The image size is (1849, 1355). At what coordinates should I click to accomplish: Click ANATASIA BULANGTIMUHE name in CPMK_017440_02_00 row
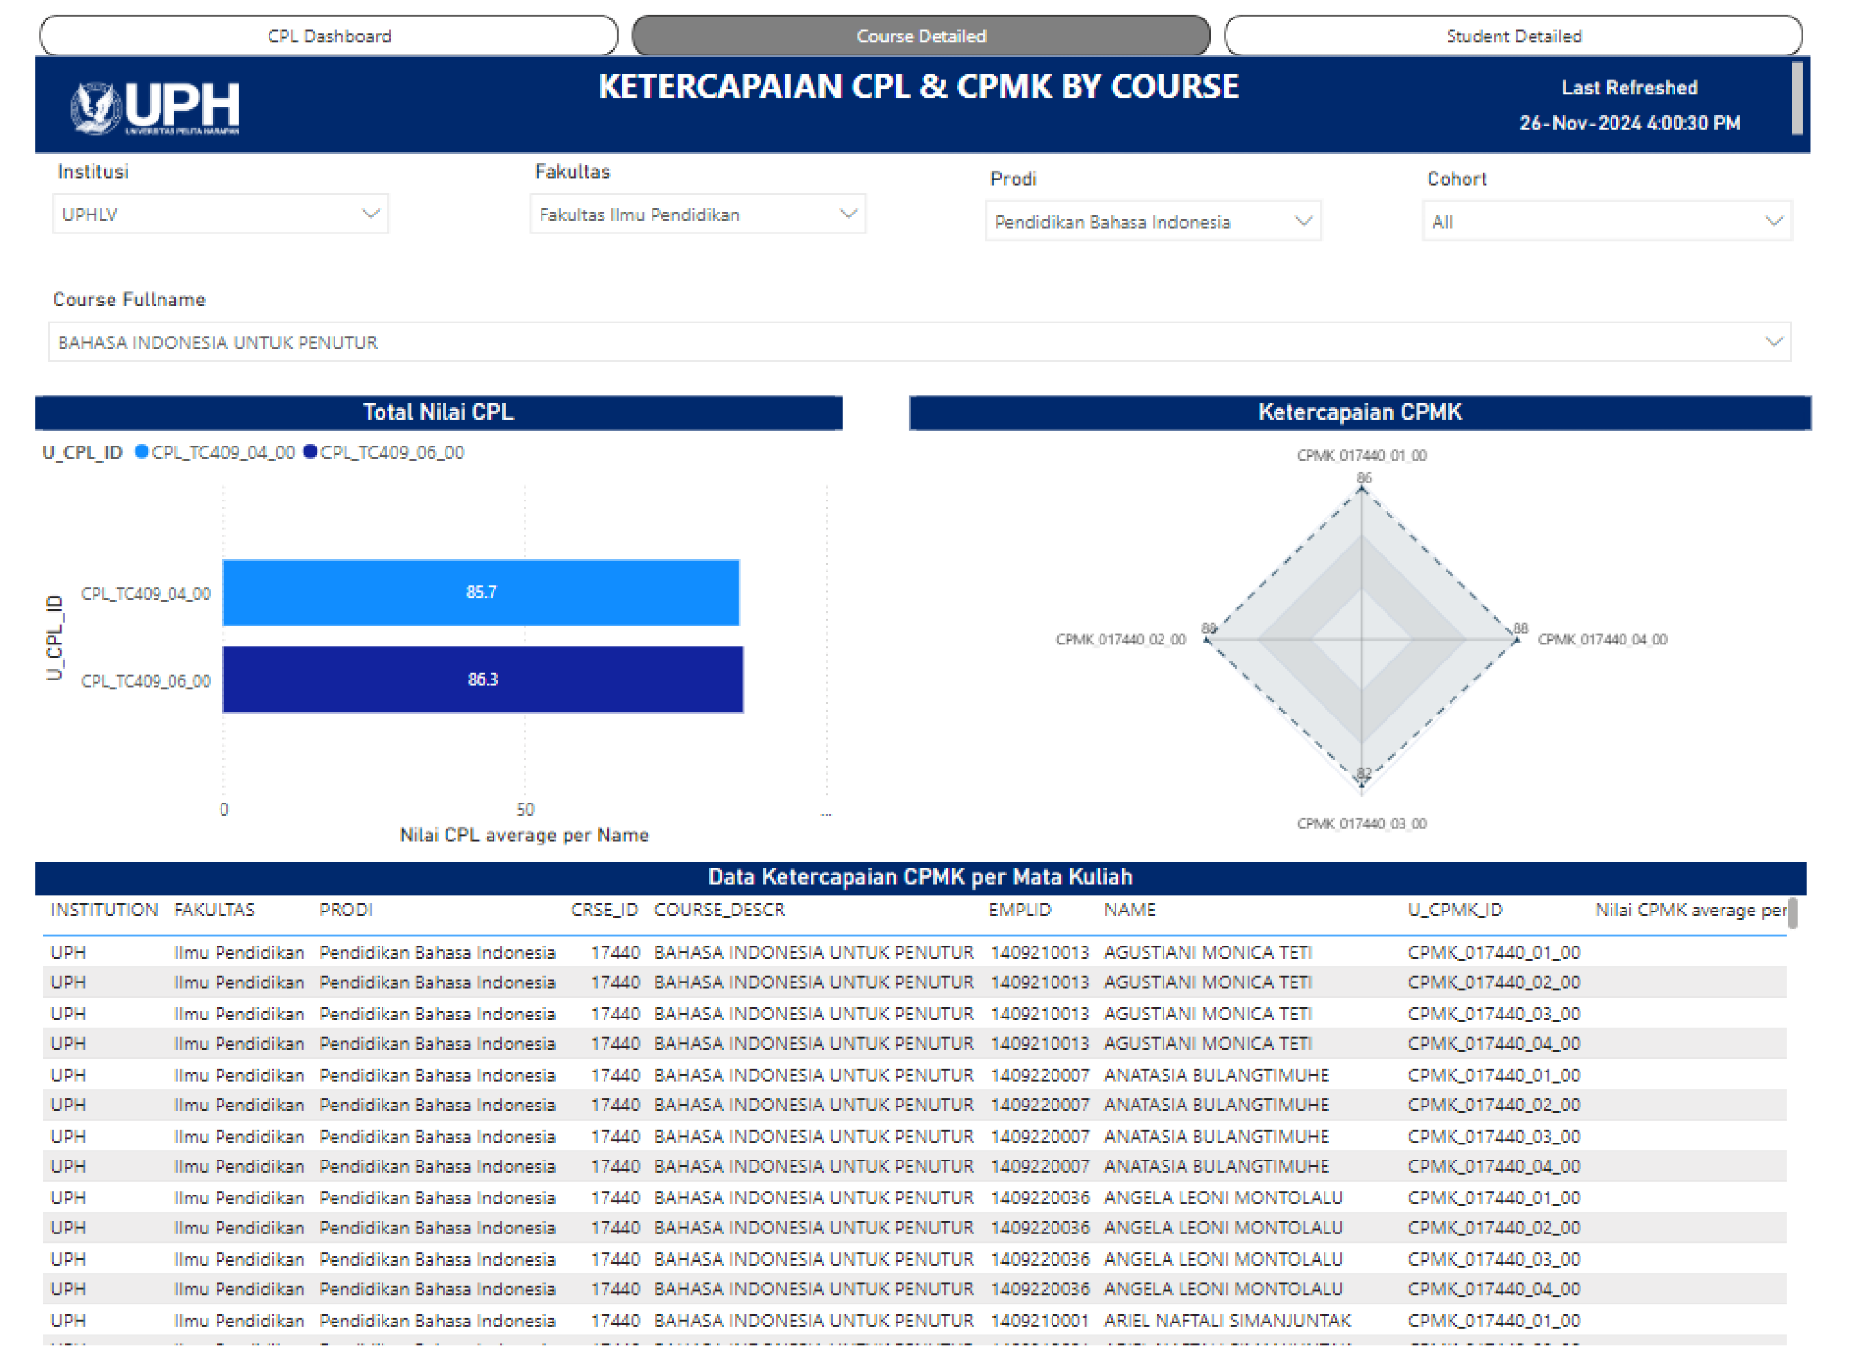click(x=1216, y=1105)
